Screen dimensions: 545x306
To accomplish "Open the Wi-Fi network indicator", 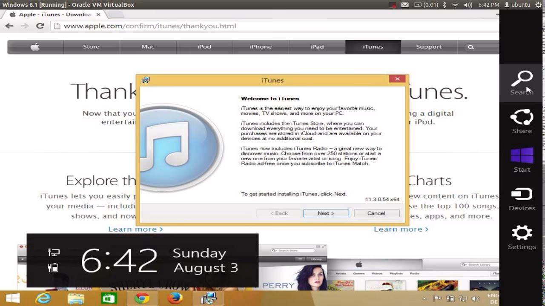I will coord(455,5).
